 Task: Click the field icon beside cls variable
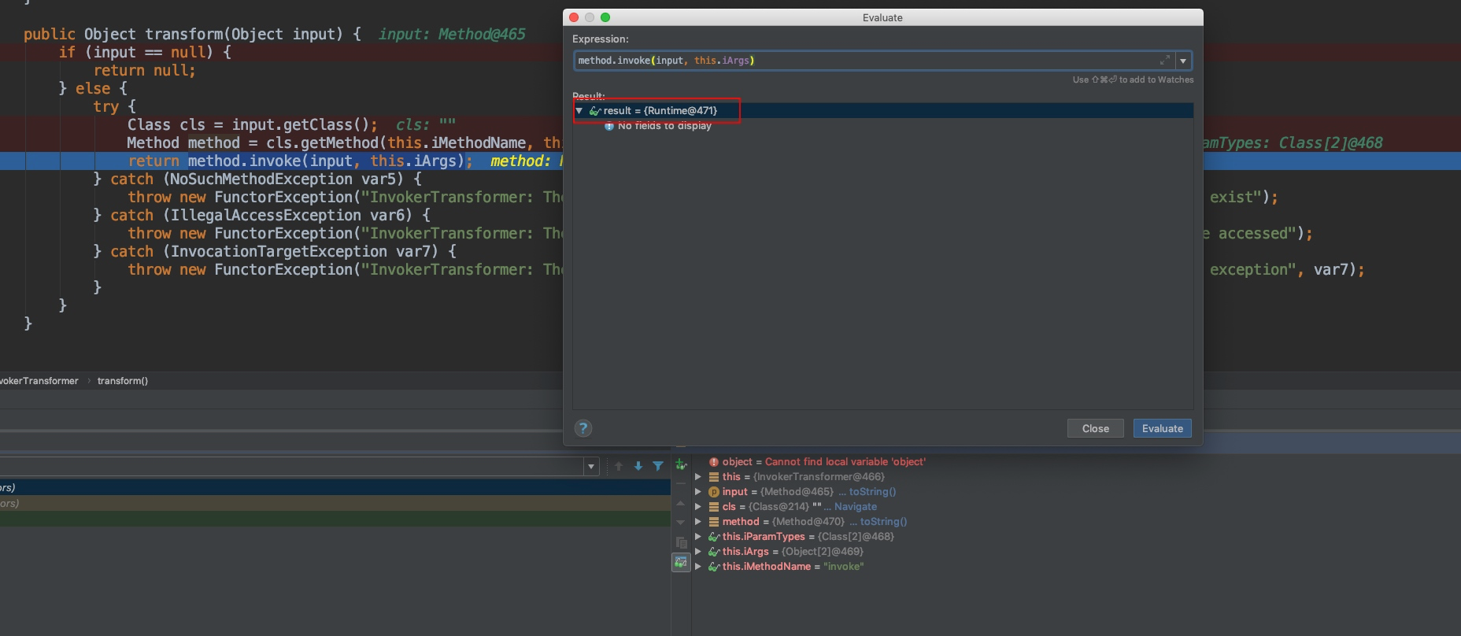(x=714, y=507)
